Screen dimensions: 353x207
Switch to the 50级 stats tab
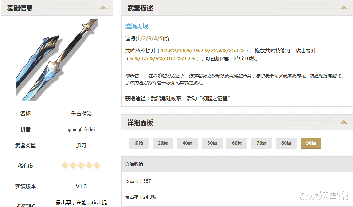tap(212, 143)
